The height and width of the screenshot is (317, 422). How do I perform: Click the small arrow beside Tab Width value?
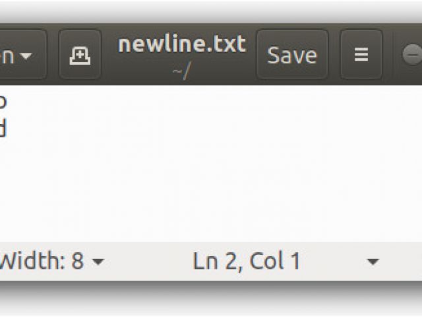pos(98,262)
